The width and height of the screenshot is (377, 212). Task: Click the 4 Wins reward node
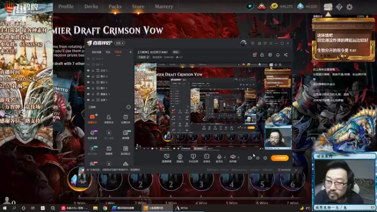click(231, 180)
